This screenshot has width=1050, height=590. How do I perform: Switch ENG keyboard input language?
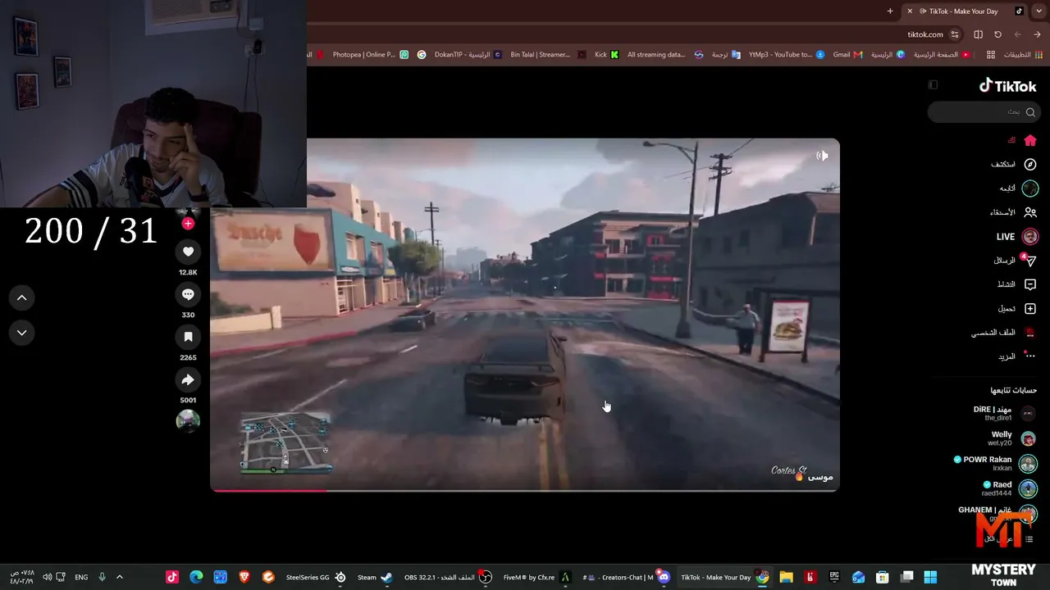81,577
